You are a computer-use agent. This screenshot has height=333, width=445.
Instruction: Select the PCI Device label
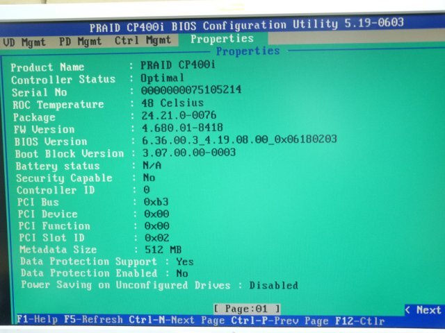point(48,214)
